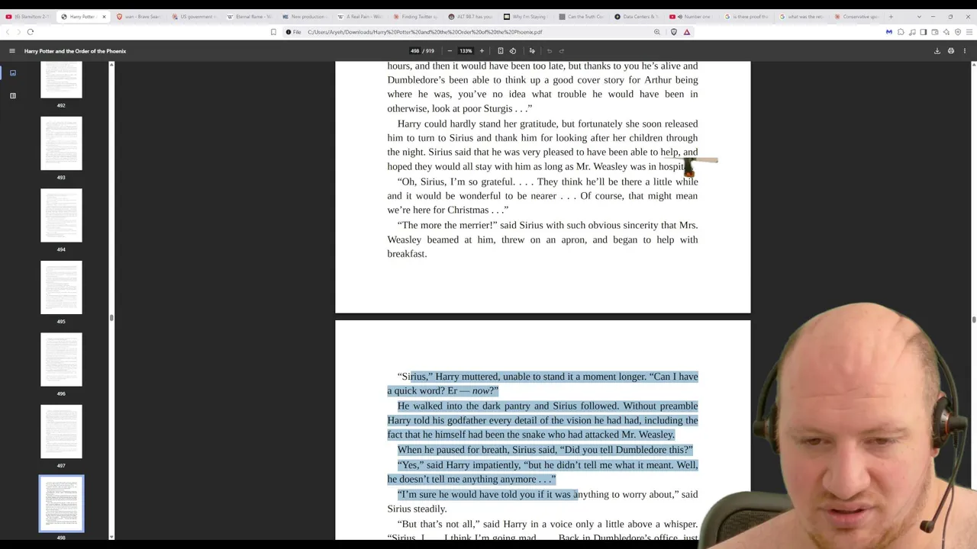Zoom in the PDF with plus button
Viewport: 977px width, 549px height.
point(482,51)
